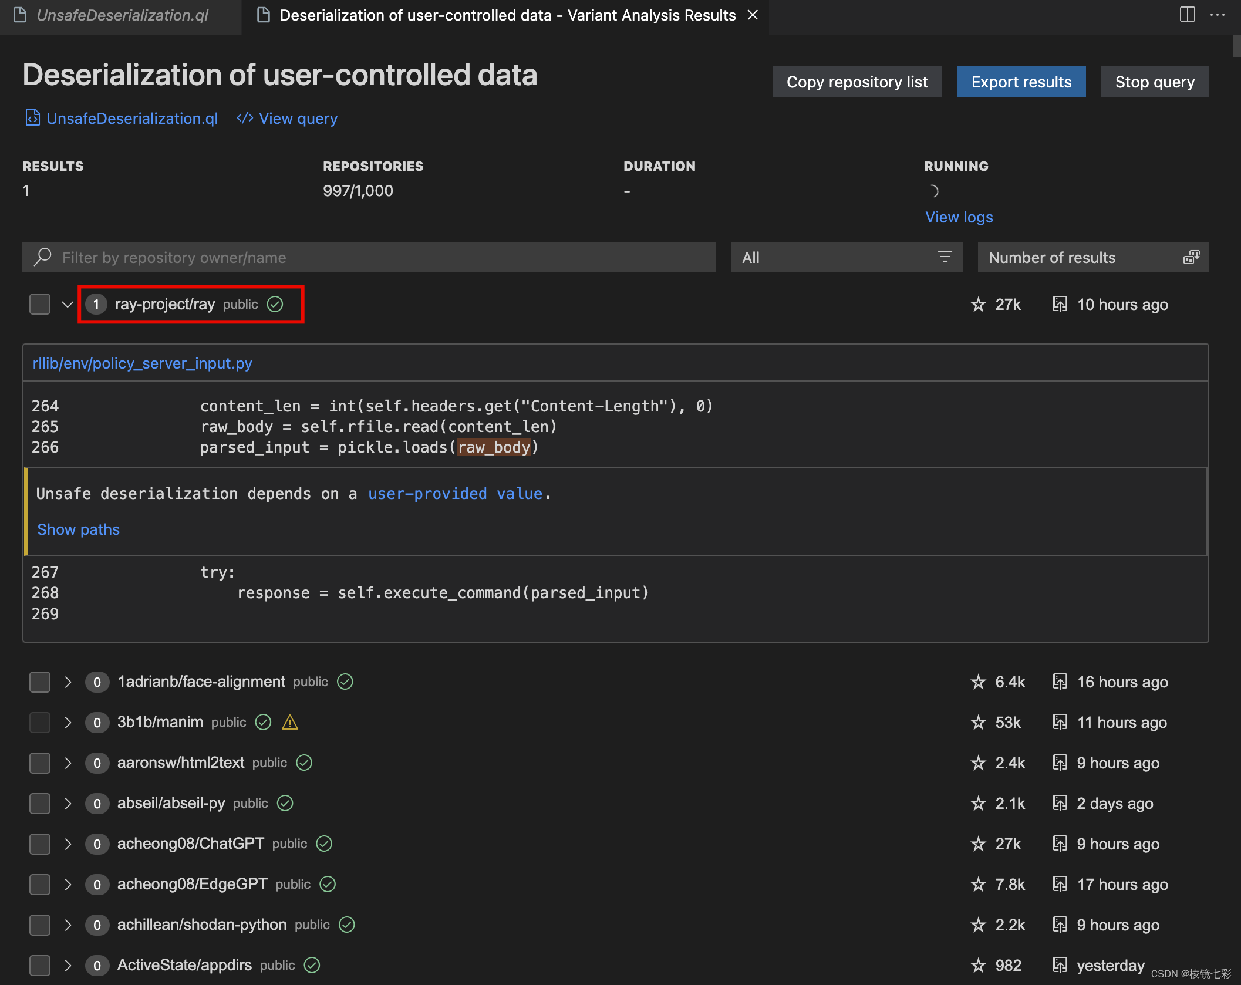Click the split editor icon
This screenshot has width=1241, height=985.
[x=1187, y=15]
